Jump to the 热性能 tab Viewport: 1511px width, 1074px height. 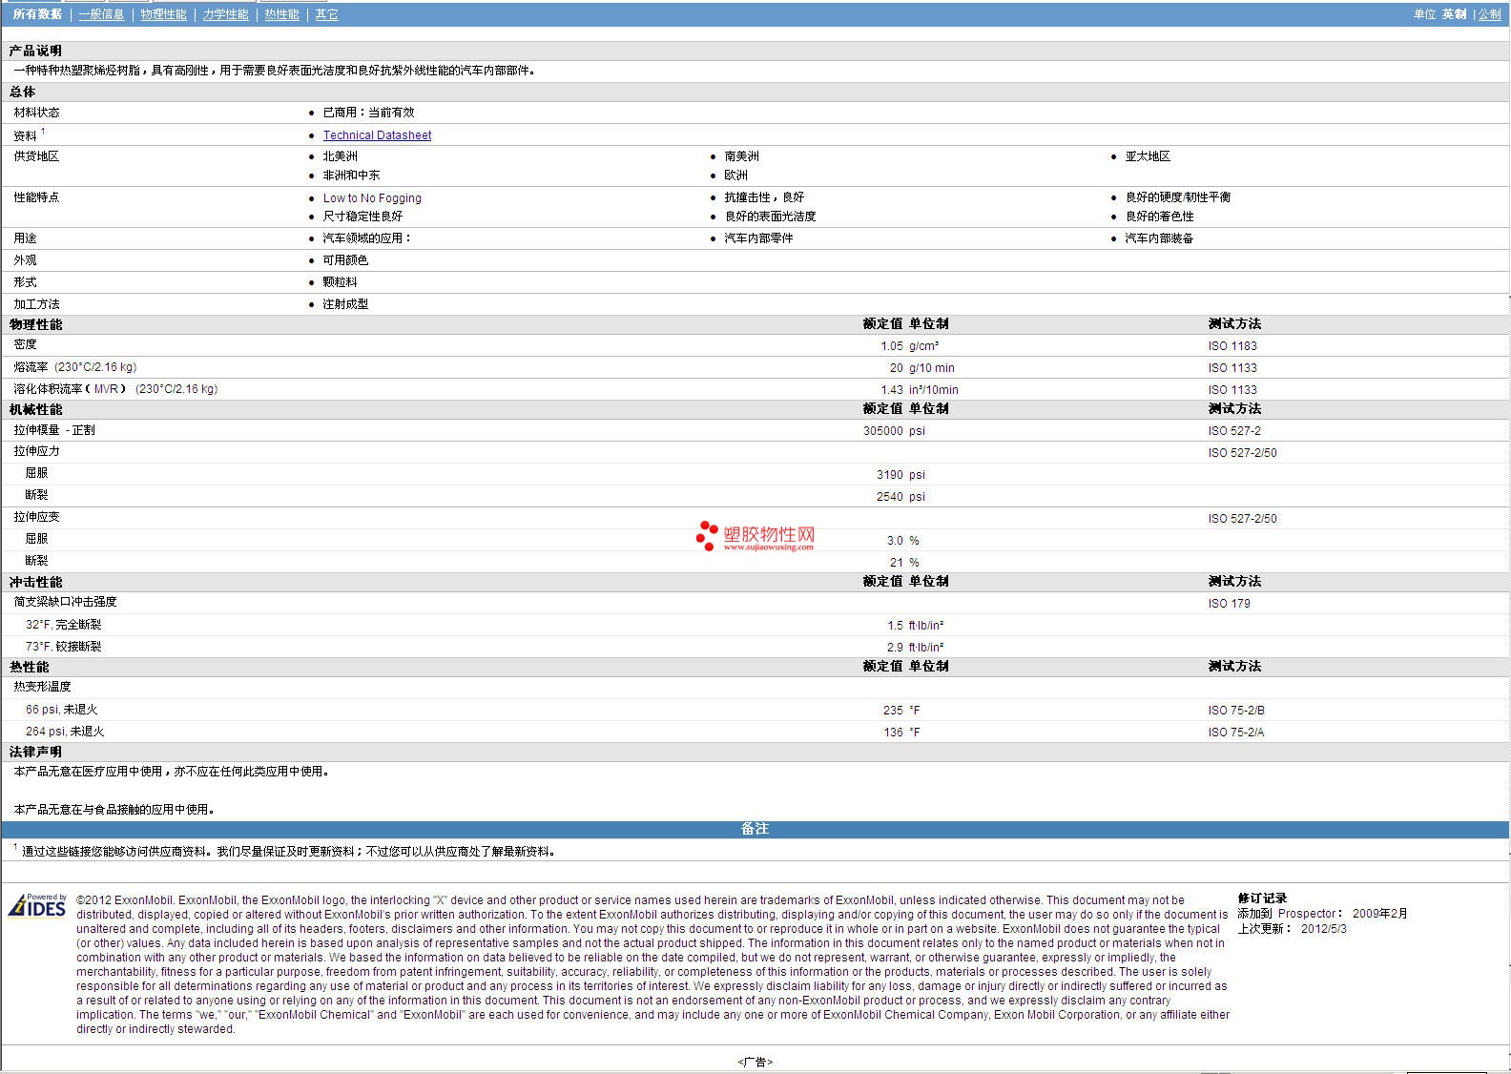(x=281, y=14)
